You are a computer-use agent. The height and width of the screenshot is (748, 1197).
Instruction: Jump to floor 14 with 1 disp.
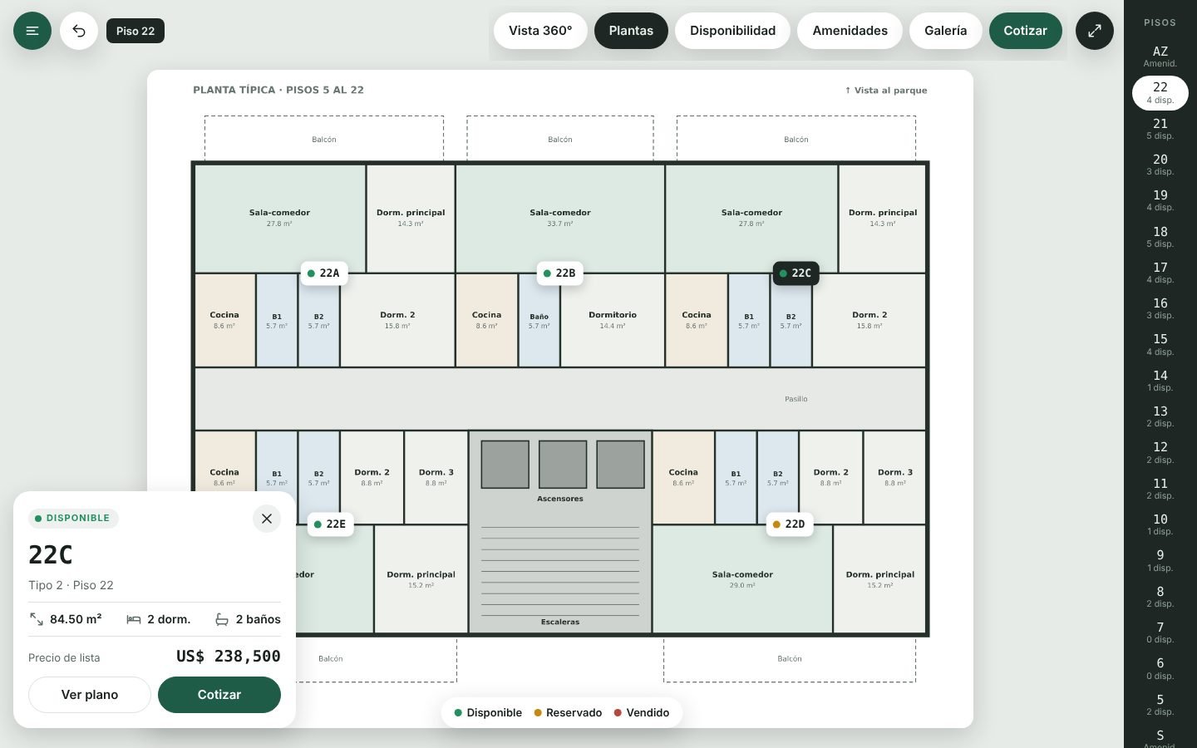(x=1160, y=381)
